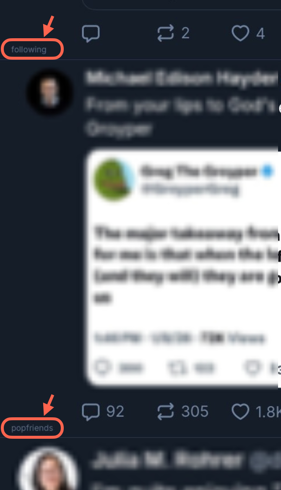This screenshot has height=490, width=281.
Task: Retweet the tweet showing 305 retweets
Action: (x=165, y=411)
